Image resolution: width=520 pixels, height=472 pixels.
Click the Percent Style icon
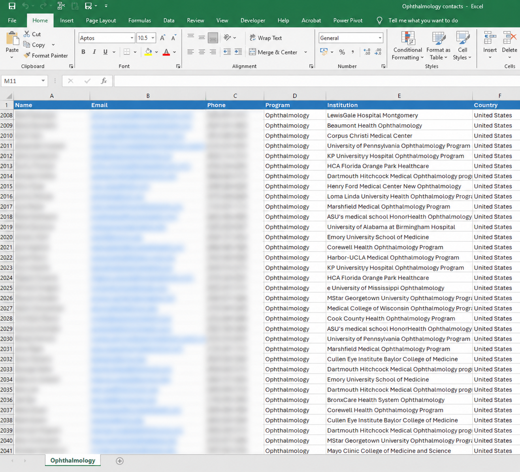pos(342,52)
